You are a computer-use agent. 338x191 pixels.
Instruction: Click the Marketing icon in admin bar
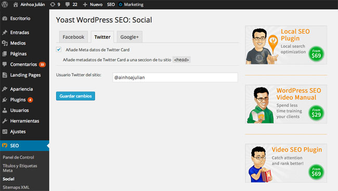pos(121,4)
